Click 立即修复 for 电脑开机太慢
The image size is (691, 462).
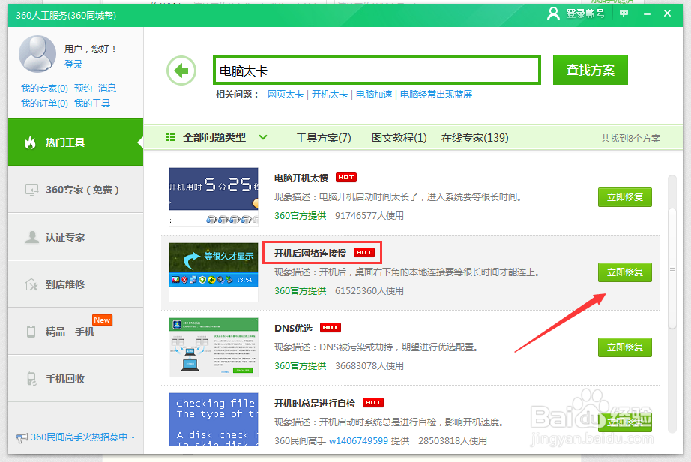(x=624, y=197)
